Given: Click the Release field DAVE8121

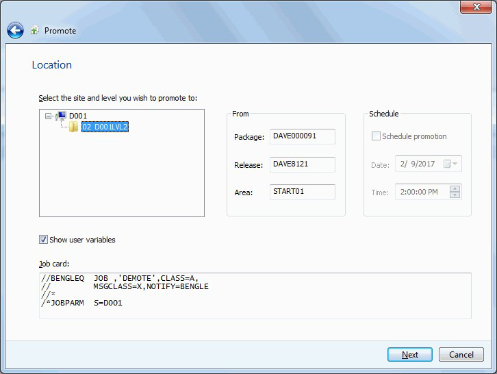Looking at the screenshot, I should point(303,164).
